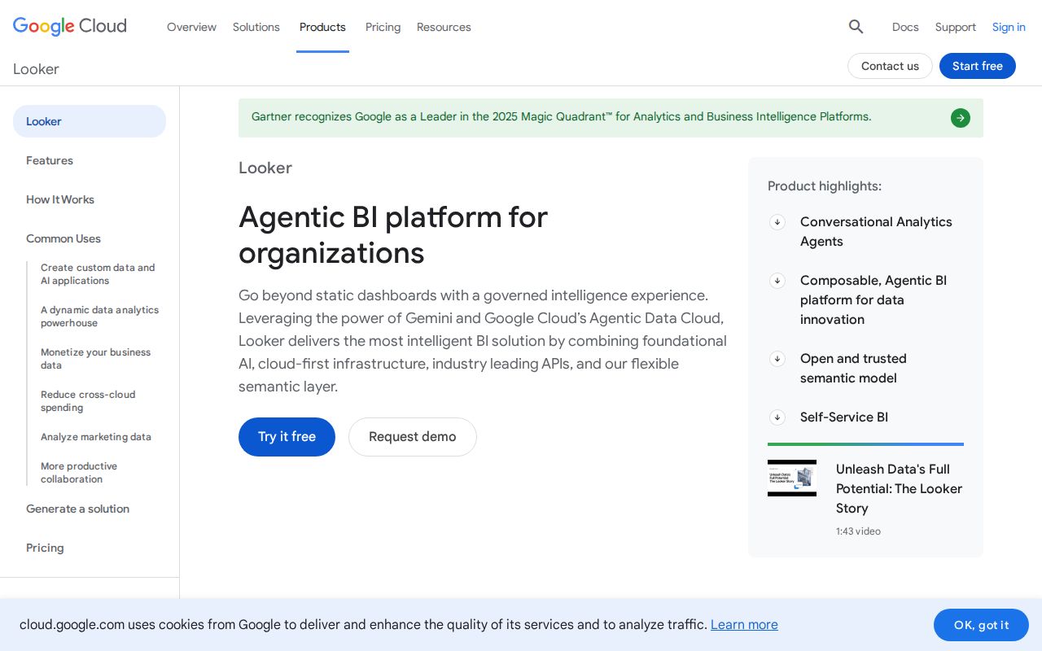The width and height of the screenshot is (1042, 651).
Task: Click the Request demo button
Action: pyautogui.click(x=413, y=437)
